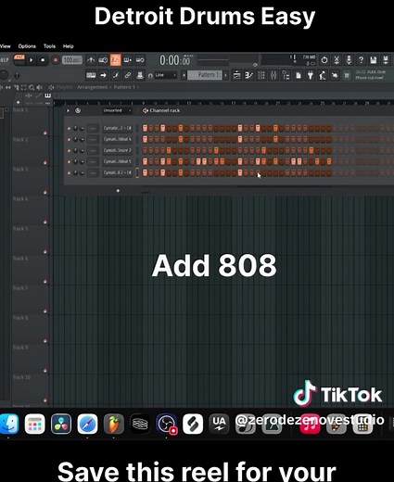Open the Mixer view icon
394x482 pixels.
pos(273,75)
